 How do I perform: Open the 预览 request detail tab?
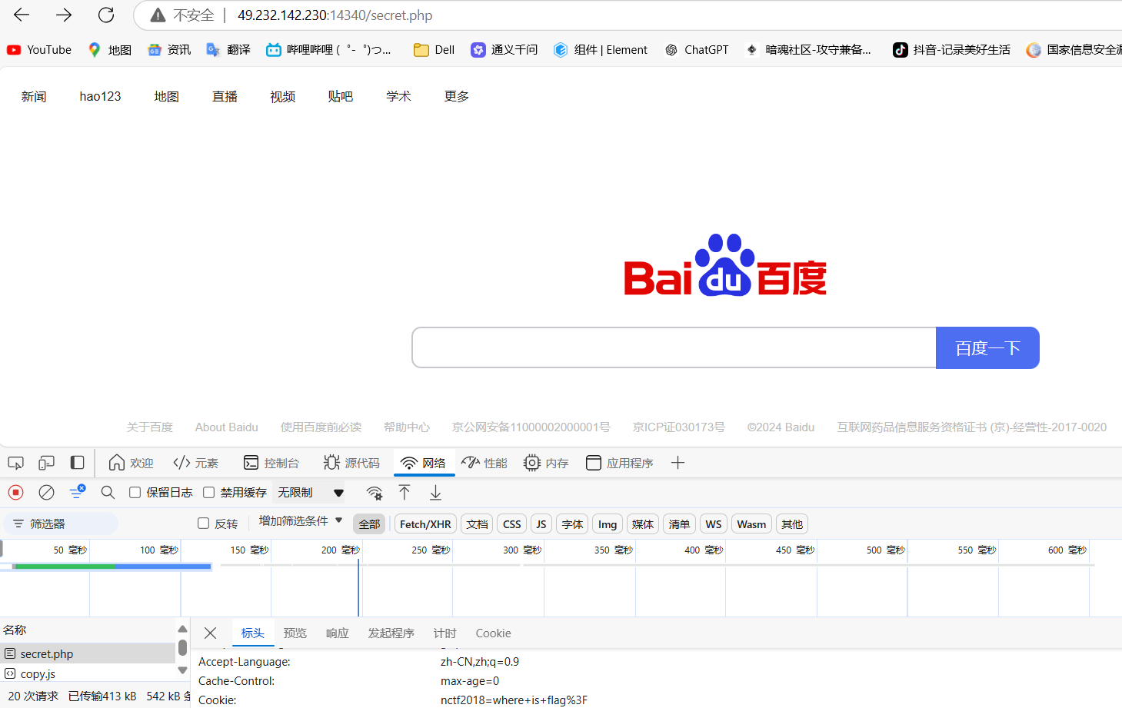295,633
